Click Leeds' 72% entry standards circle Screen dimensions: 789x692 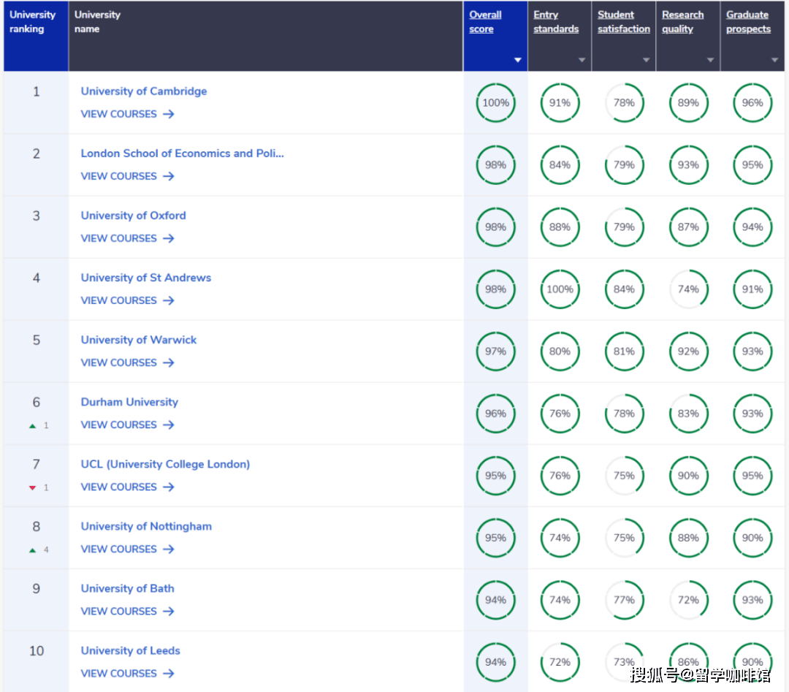[x=560, y=662]
